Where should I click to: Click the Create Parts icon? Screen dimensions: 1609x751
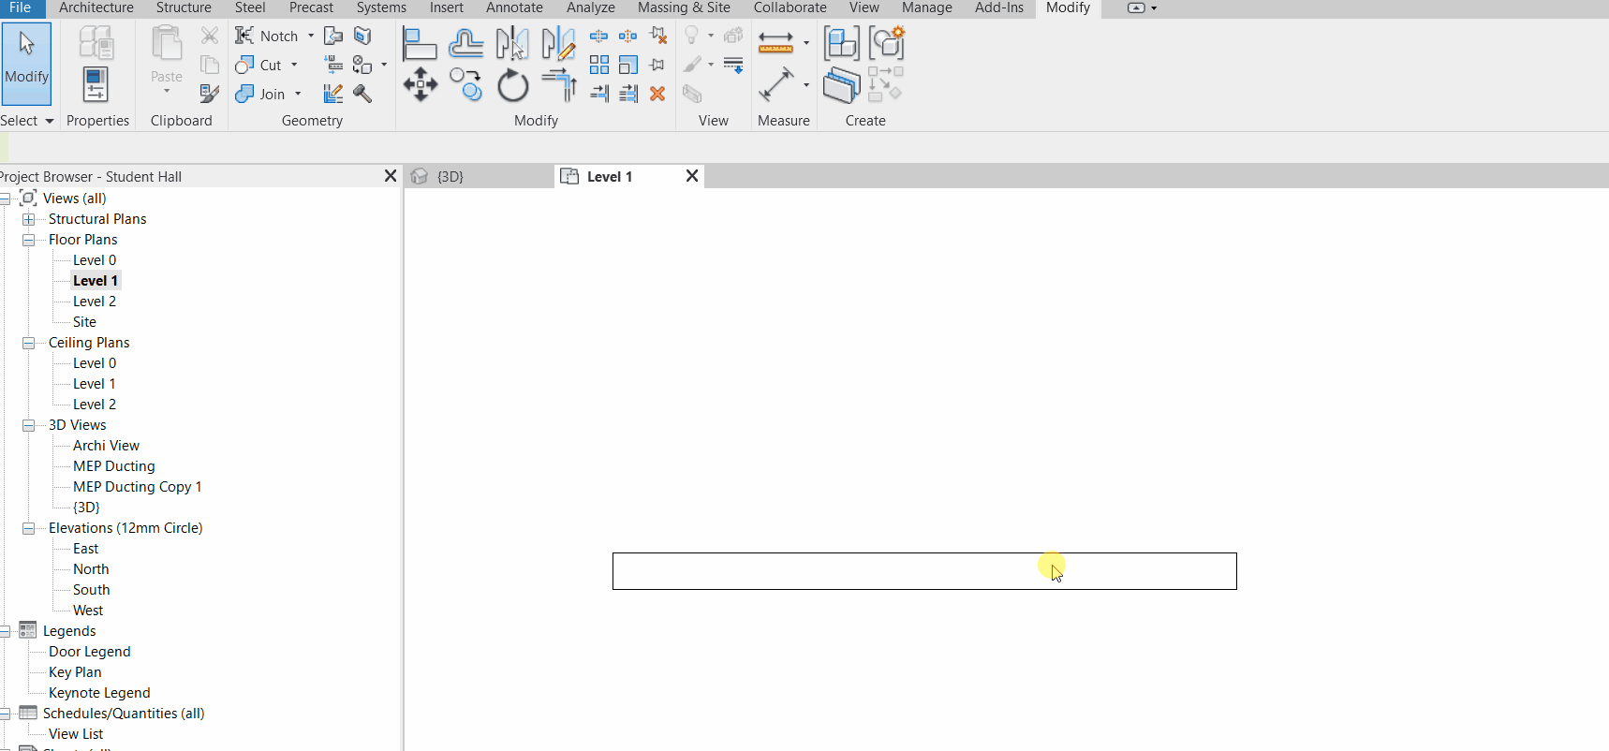[x=841, y=85]
